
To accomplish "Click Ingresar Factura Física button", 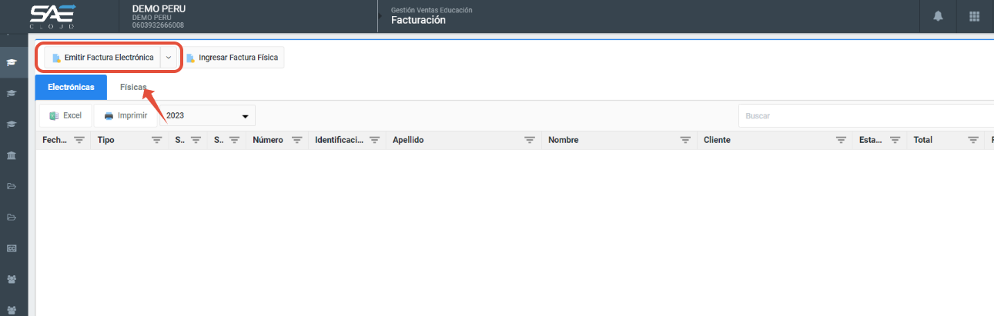I will (x=234, y=58).
